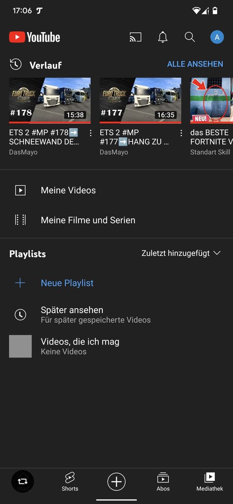Viewport: 233px width, 504px height.
Task: Open the search magnifier icon
Action: 190,37
